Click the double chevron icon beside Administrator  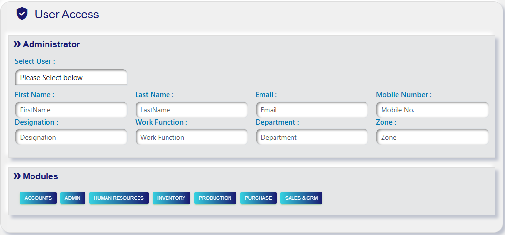17,44
